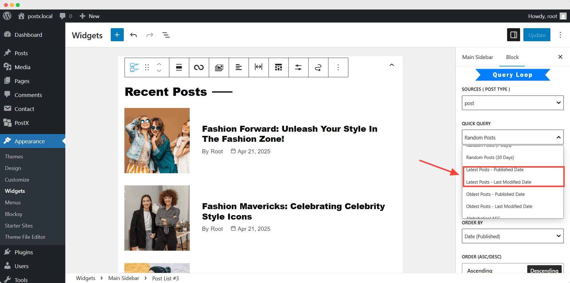Collapse the widget area chevron
The height and width of the screenshot is (283, 570).
[392, 65]
